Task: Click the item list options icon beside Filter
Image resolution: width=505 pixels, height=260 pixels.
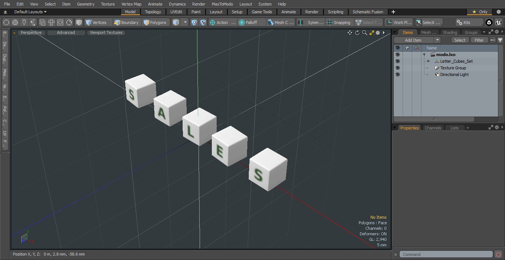Action: (x=493, y=40)
